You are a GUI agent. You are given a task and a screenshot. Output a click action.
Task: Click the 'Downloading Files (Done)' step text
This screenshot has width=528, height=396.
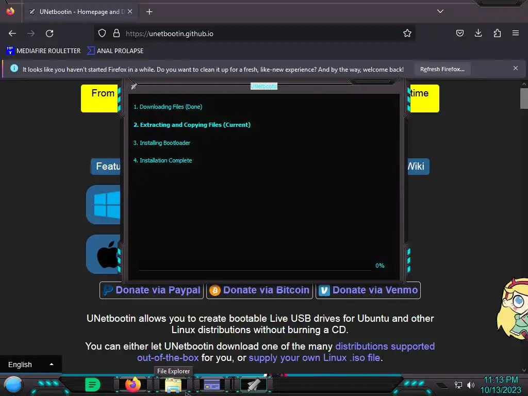pos(168,107)
